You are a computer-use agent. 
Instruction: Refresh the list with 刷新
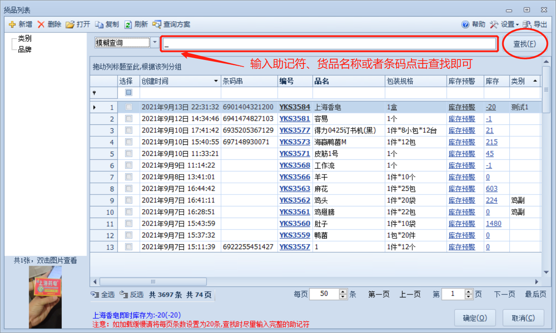[136, 24]
